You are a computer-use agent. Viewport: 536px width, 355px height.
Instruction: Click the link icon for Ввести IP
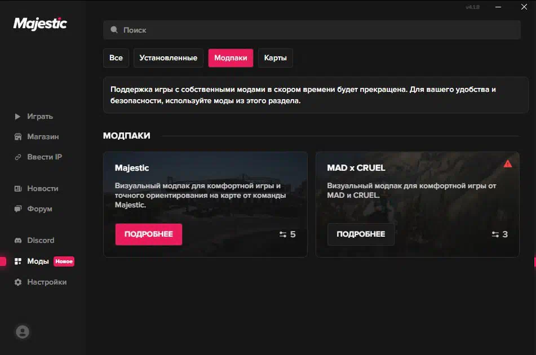coord(17,157)
